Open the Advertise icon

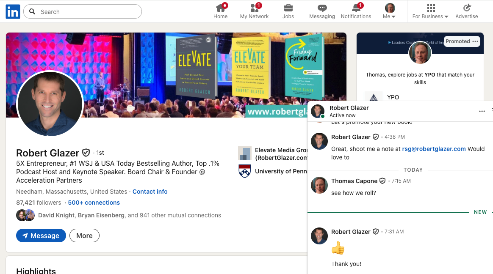click(x=466, y=8)
